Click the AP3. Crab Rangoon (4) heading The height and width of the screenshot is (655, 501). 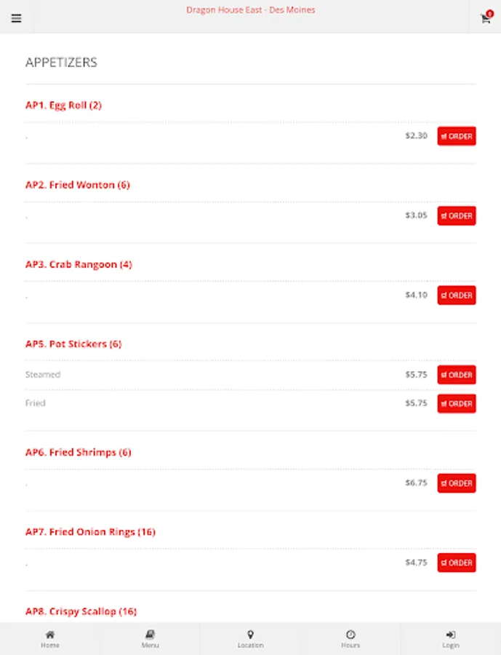click(79, 264)
